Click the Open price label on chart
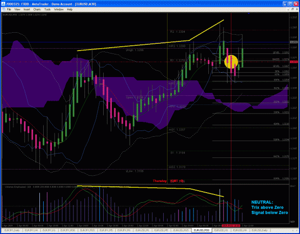 (x=134, y=98)
